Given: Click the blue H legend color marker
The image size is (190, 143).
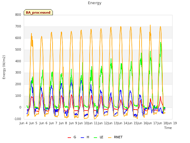Looking at the screenshot, I should (82, 138).
